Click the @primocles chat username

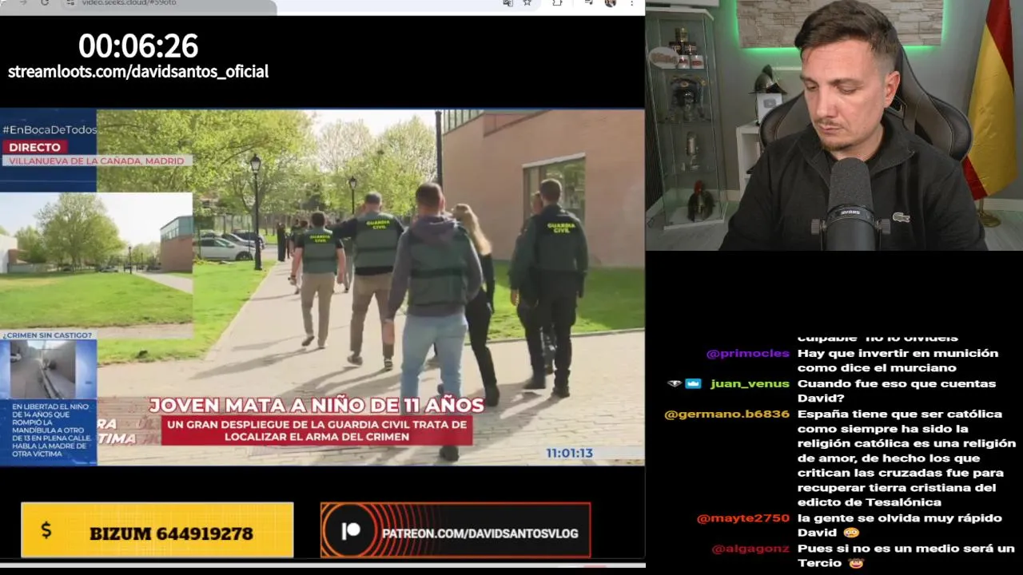(x=747, y=353)
